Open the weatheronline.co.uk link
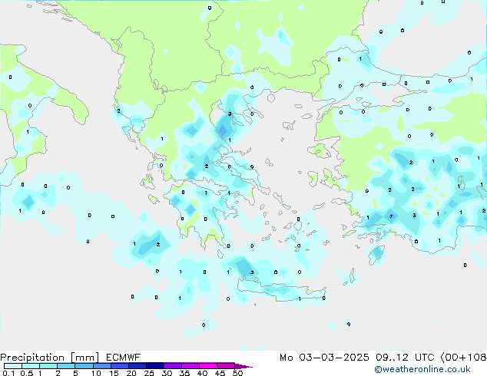The width and height of the screenshot is (487, 376). [x=422, y=369]
